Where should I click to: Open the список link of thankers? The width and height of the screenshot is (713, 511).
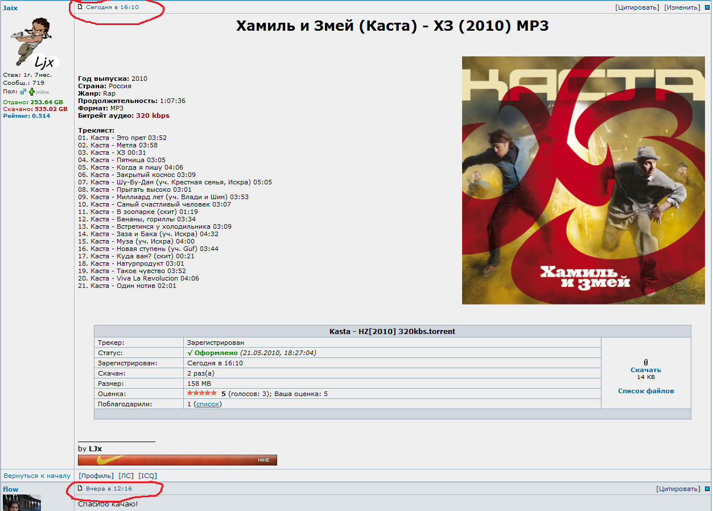207,404
